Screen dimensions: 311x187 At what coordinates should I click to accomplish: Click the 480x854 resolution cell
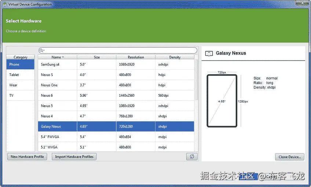click(136, 137)
